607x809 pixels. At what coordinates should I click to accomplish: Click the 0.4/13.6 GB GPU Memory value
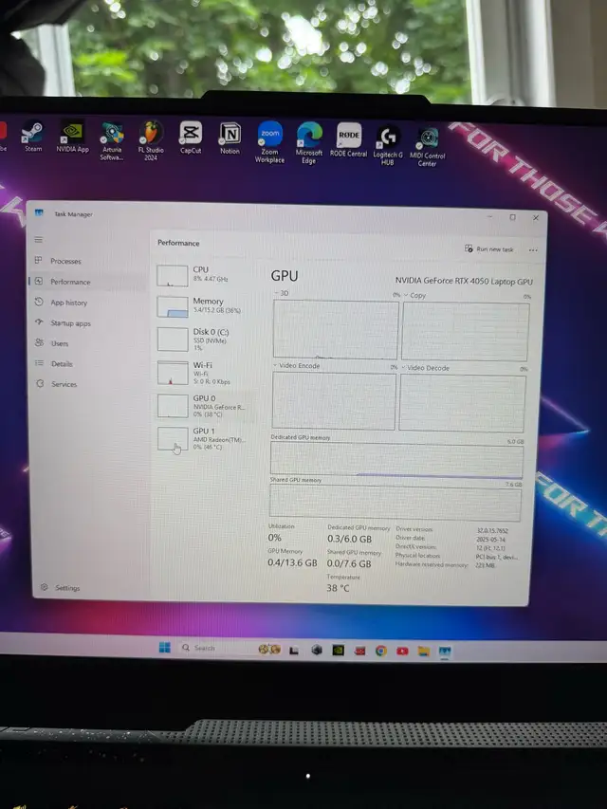[x=292, y=562]
